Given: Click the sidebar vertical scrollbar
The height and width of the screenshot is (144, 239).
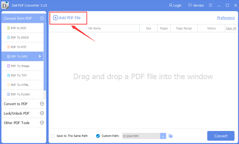Looking at the screenshot, I should (x=45, y=57).
